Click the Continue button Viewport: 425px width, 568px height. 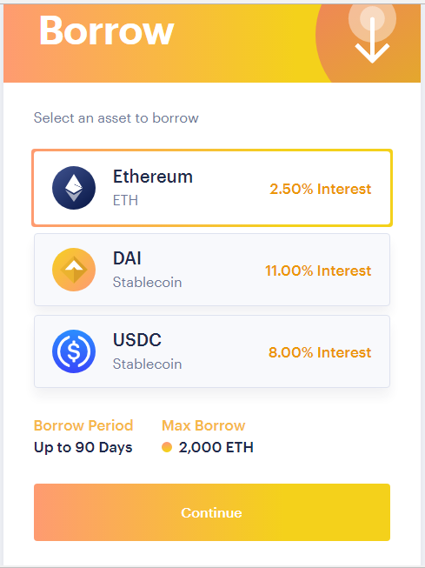(212, 512)
